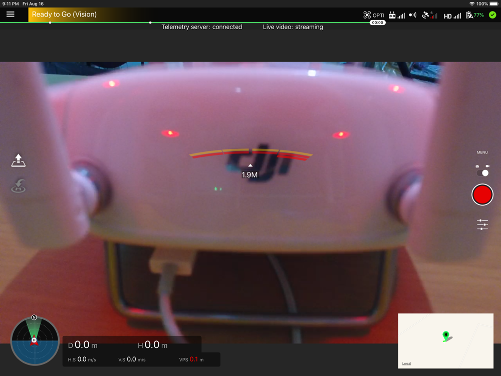The height and width of the screenshot is (376, 501).
Task: Open the OPTI flight mode indicator
Action: 374,15
